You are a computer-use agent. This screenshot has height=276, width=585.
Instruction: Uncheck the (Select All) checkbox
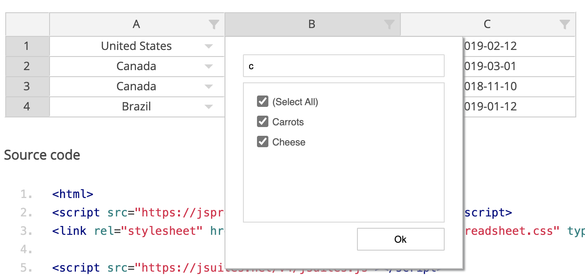262,101
